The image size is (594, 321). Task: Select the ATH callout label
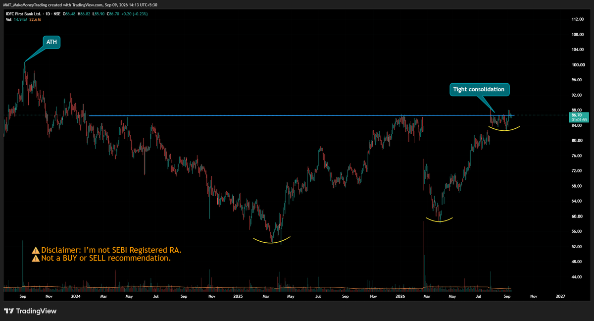tap(51, 43)
